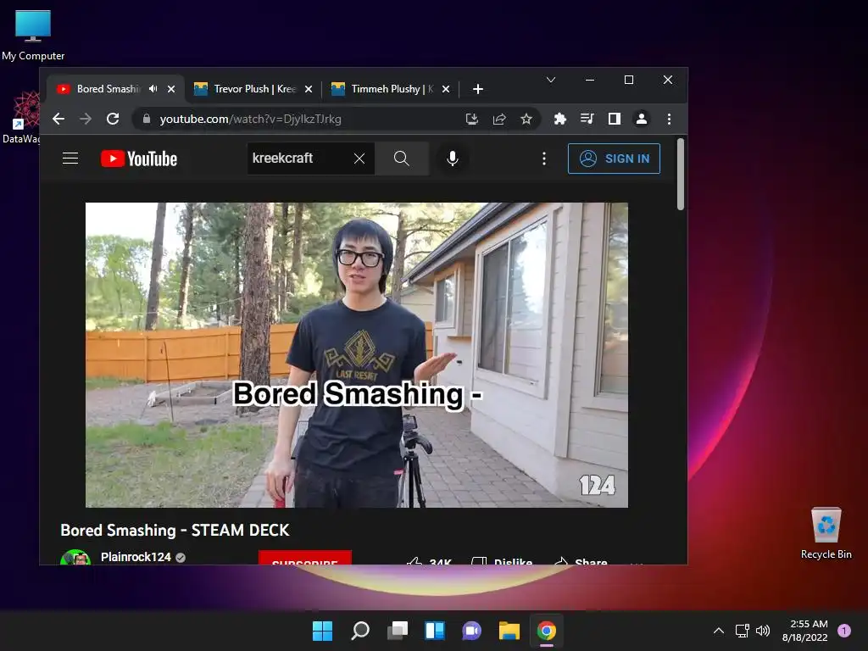Close the Timmeh Plushy tab
This screenshot has height=651, width=868.
coord(446,88)
